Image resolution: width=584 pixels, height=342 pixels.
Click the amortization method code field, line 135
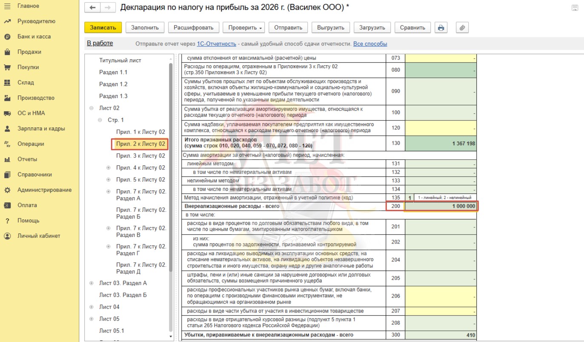pyautogui.click(x=409, y=198)
